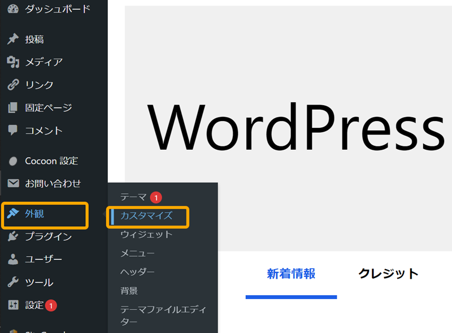Click the envelope icon beside お問い合わせ

click(x=13, y=183)
